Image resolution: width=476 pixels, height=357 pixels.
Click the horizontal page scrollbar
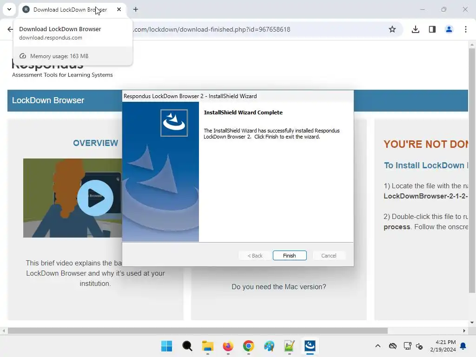[x=198, y=331]
